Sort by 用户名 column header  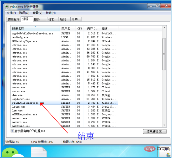pyautogui.click(x=68, y=29)
